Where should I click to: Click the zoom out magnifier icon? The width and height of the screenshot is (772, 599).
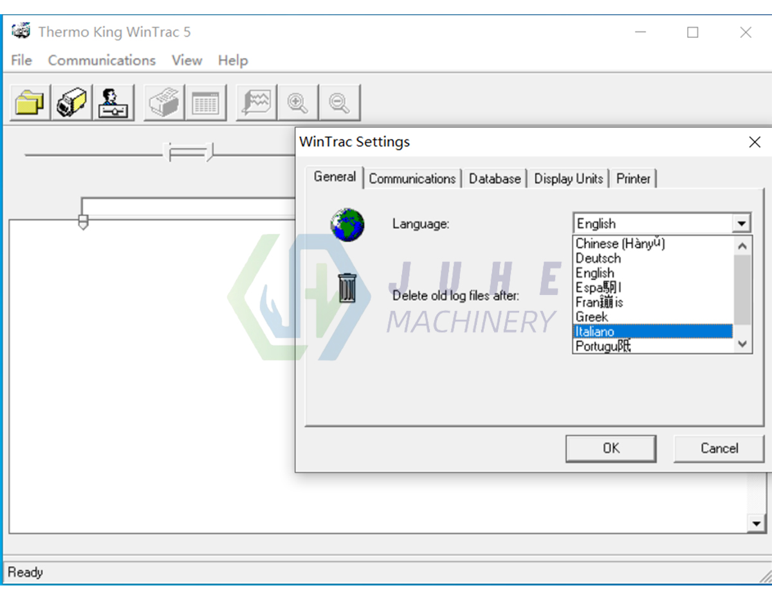coord(339,102)
